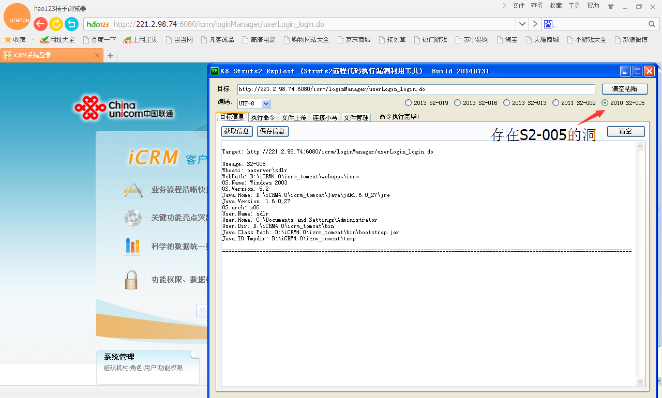Click the hao123 logo in address bar
This screenshot has width=662, height=398.
(x=98, y=24)
